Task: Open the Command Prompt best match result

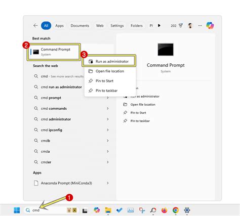Action: (54, 52)
